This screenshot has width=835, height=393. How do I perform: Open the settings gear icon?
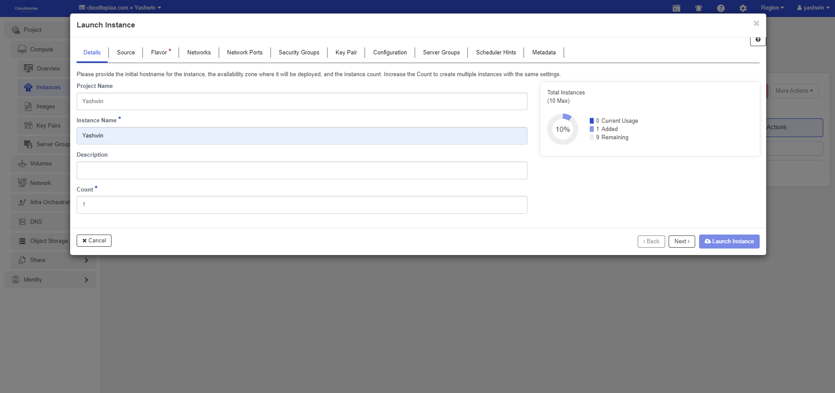(743, 8)
